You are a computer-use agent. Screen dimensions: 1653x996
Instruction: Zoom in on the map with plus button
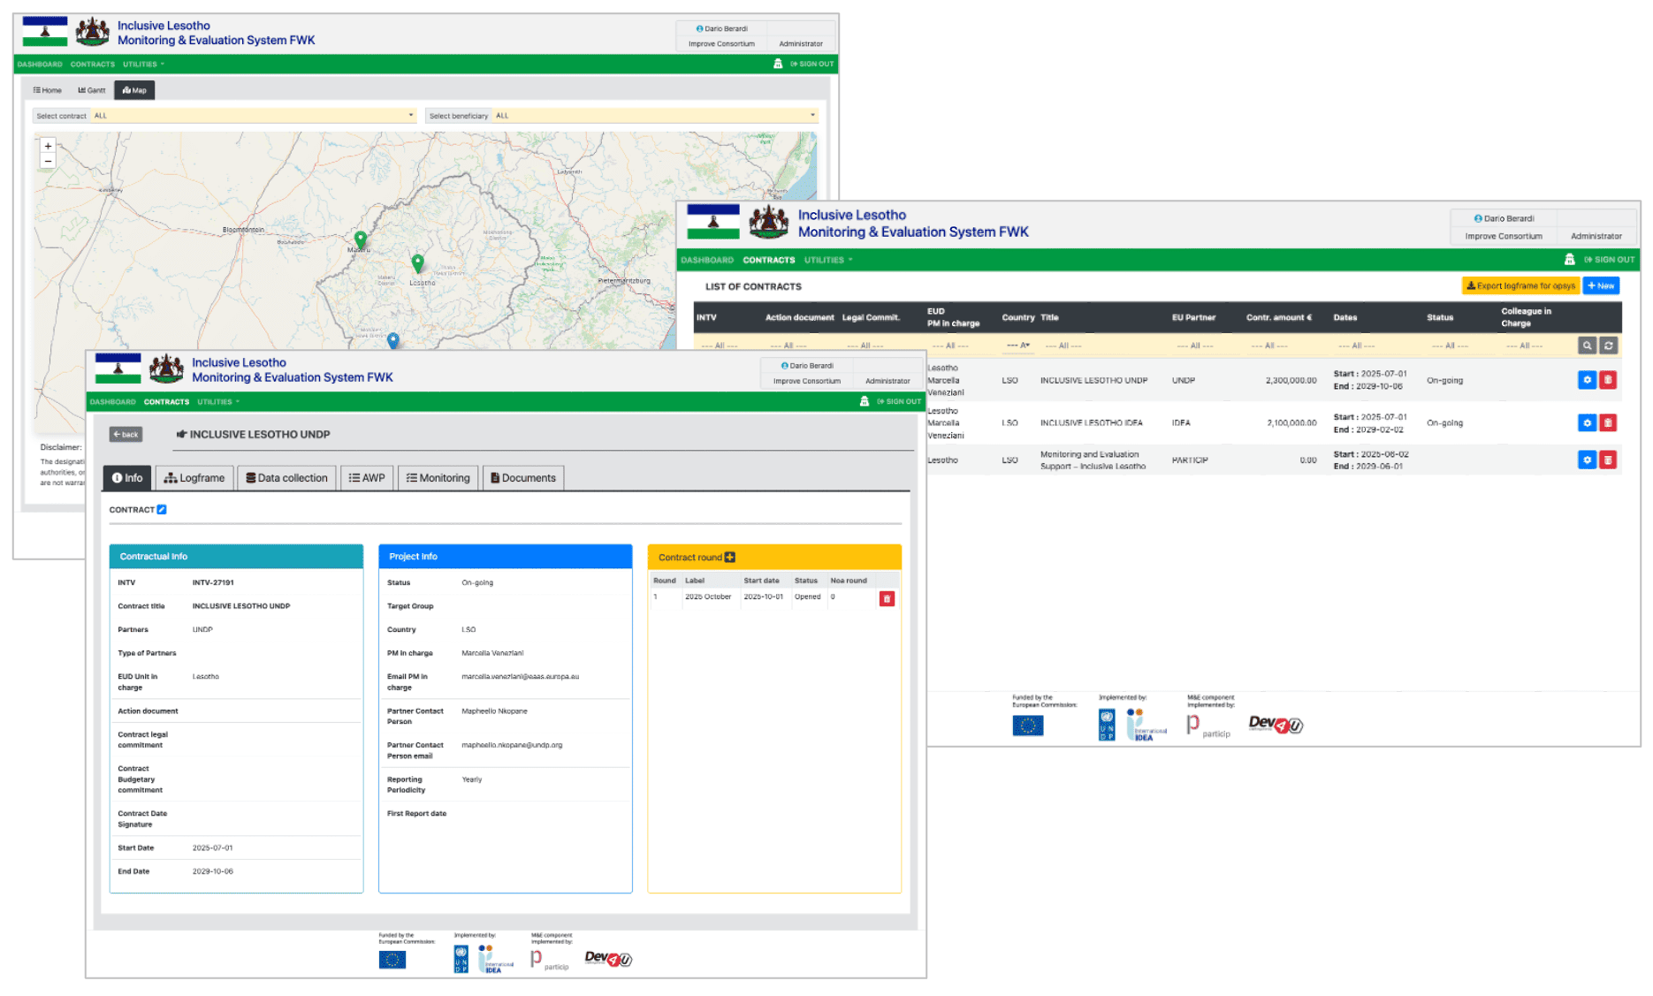coord(48,146)
